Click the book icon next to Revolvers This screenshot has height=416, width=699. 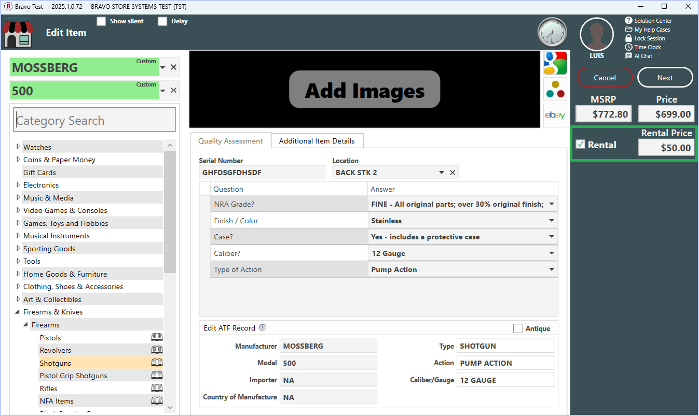pyautogui.click(x=157, y=350)
